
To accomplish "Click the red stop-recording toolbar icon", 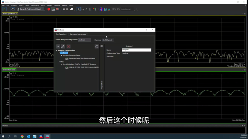I will click(x=57, y=9).
